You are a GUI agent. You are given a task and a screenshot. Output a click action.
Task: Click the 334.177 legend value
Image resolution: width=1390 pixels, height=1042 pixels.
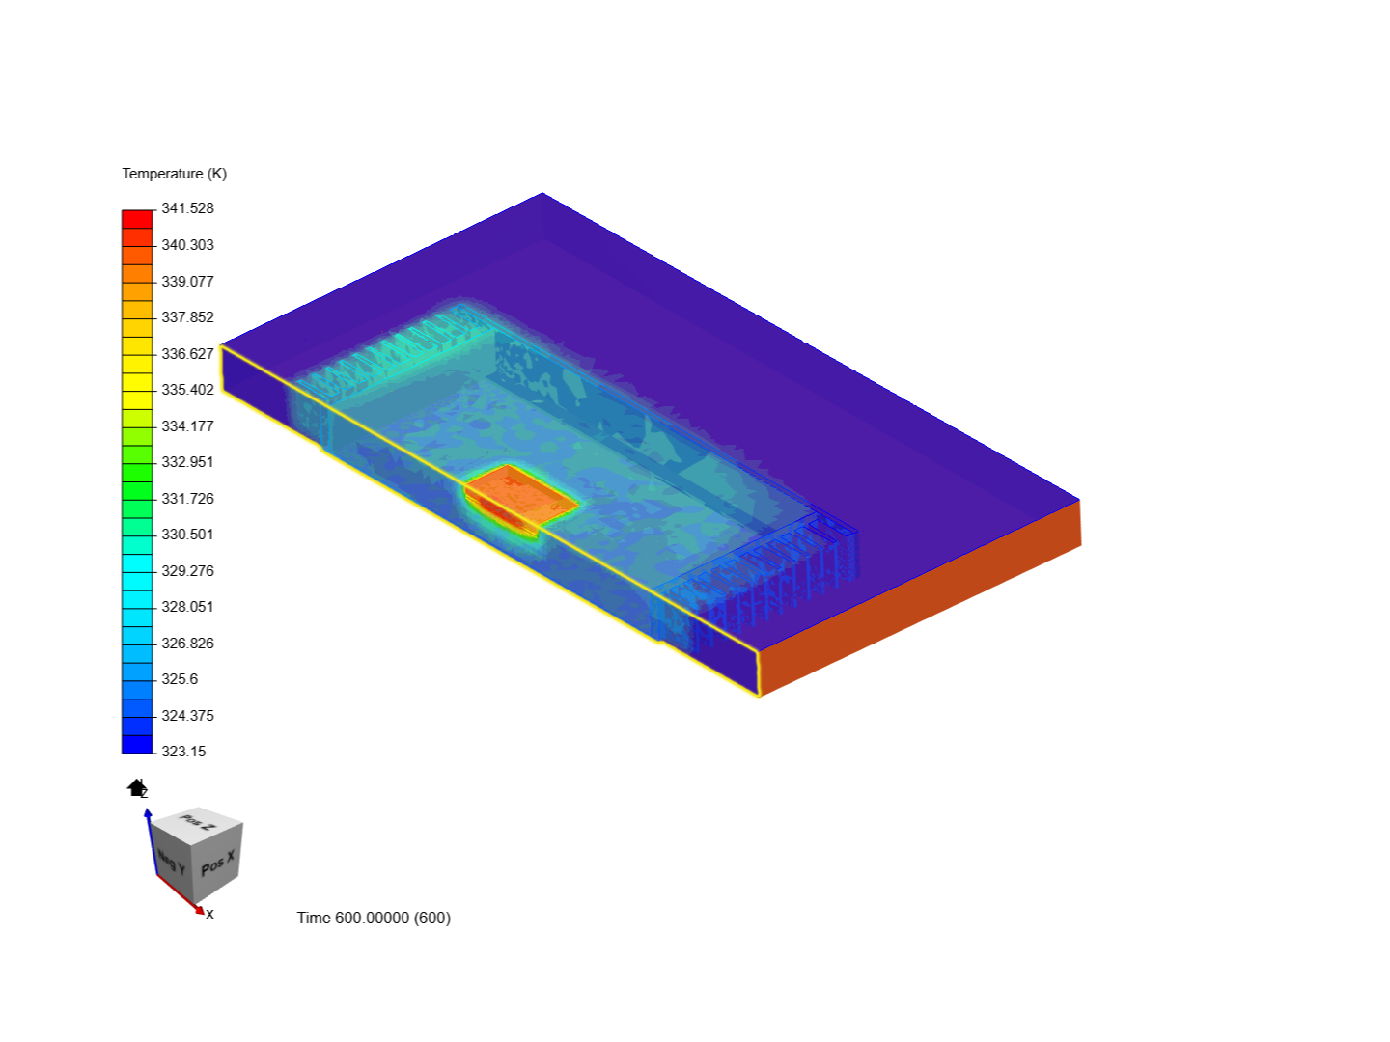(x=187, y=426)
